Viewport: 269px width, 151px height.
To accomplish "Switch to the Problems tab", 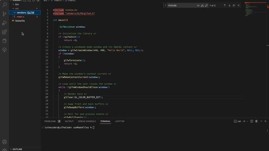I will (50, 121).
